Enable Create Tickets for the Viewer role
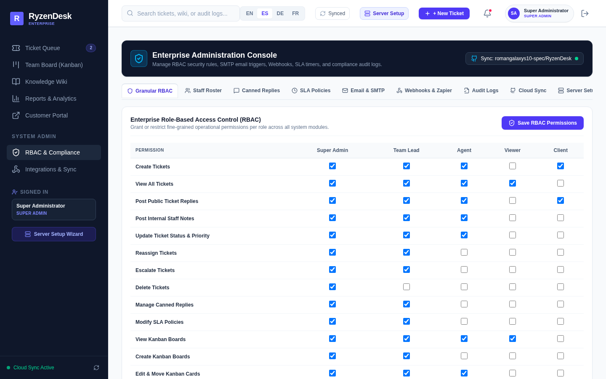 513,166
